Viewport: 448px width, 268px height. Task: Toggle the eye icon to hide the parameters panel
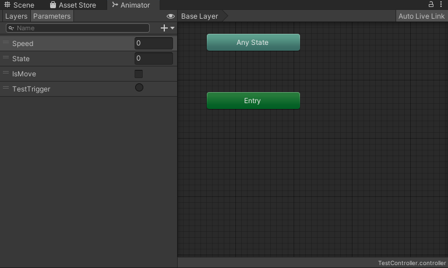(x=170, y=16)
